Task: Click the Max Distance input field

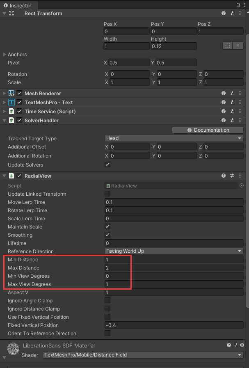Action: click(x=174, y=268)
